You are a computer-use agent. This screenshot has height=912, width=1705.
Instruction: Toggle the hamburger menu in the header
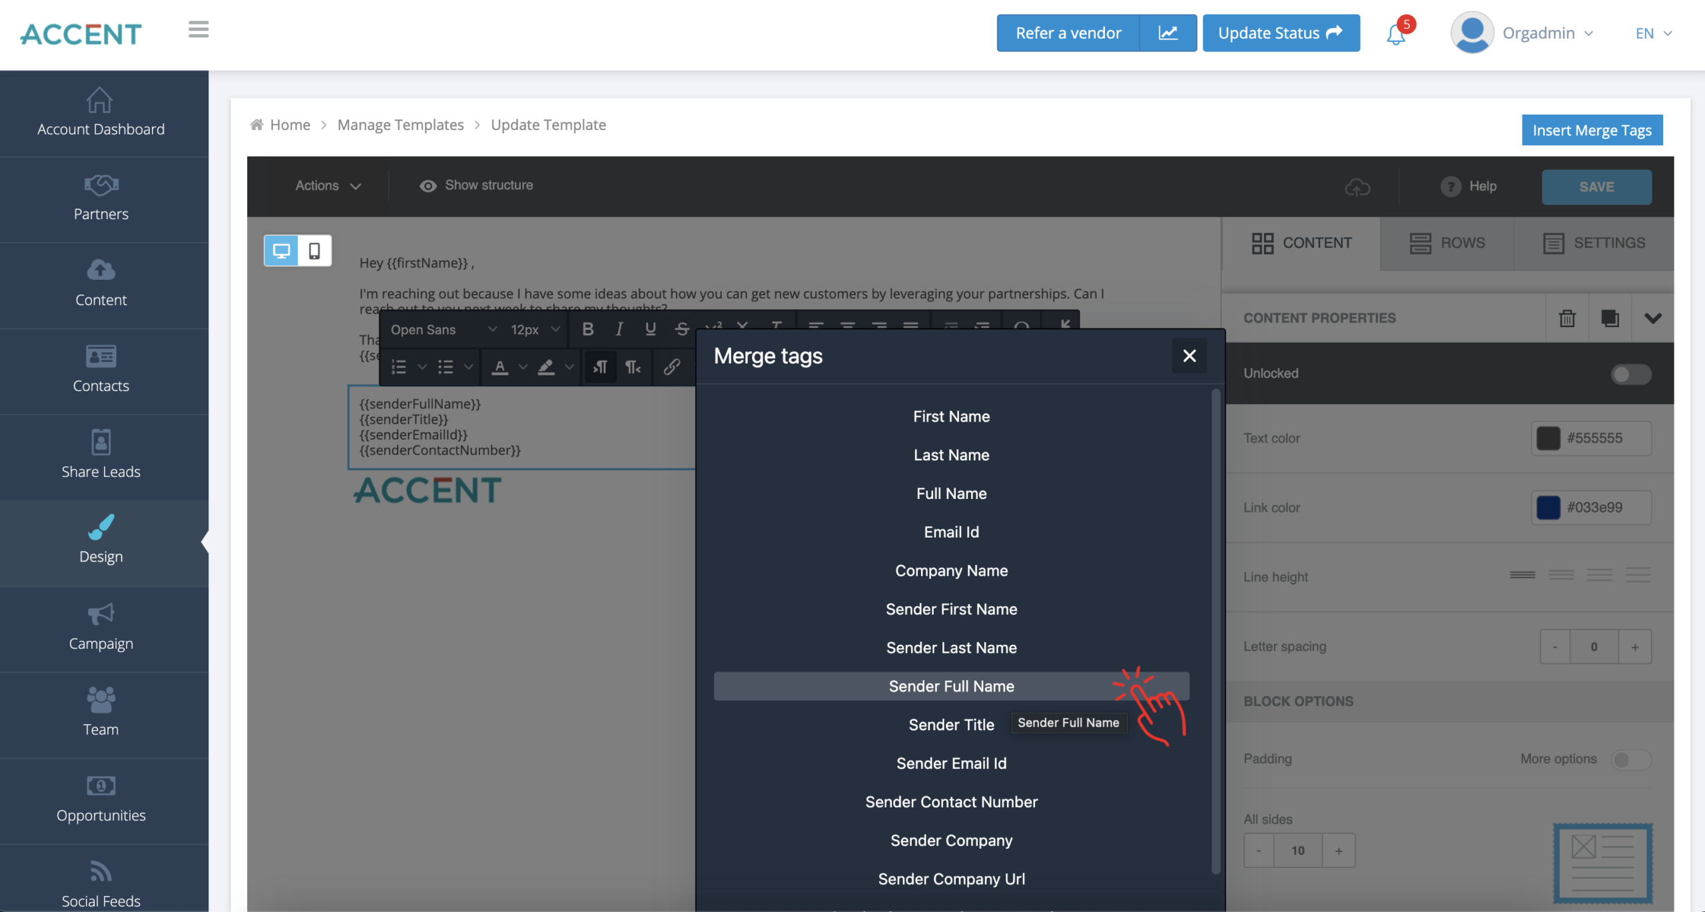198,29
